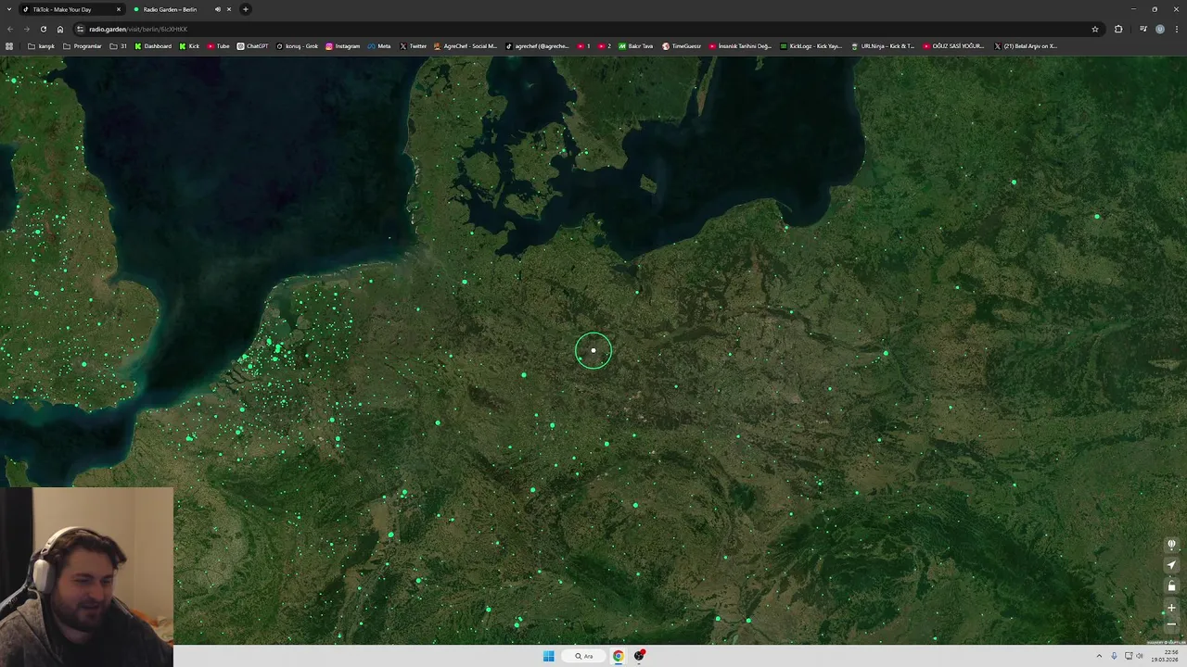Open Google Chrome from the taskbar

click(619, 656)
